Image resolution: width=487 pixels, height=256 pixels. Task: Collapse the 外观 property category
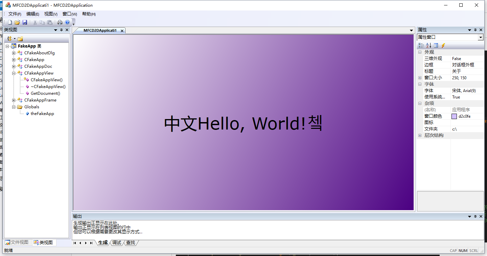[420, 52]
